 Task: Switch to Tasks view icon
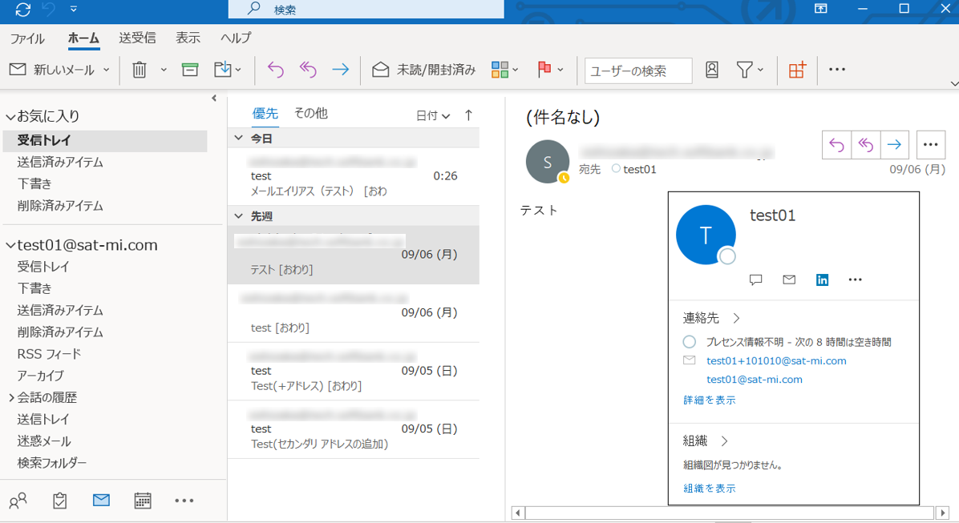(59, 501)
